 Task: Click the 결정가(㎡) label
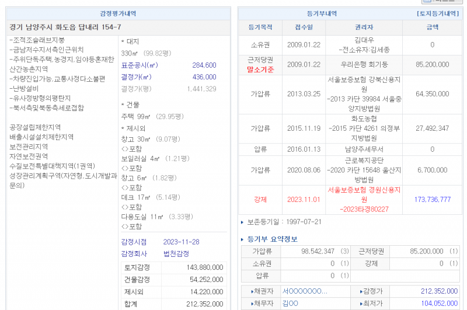[139, 77]
